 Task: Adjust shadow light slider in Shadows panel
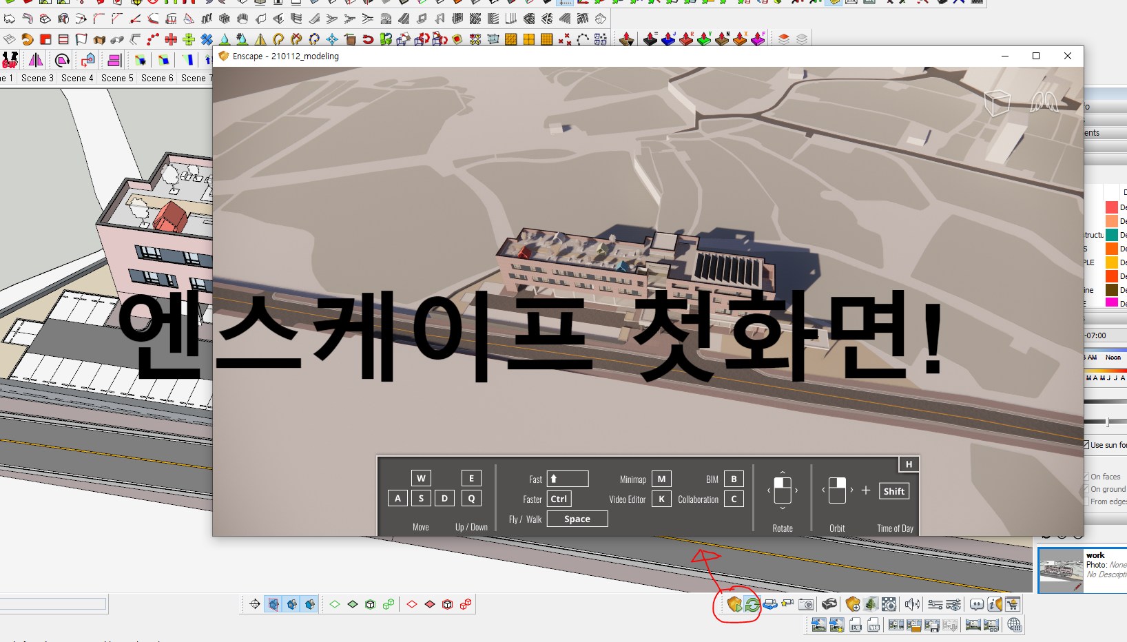[1107, 422]
